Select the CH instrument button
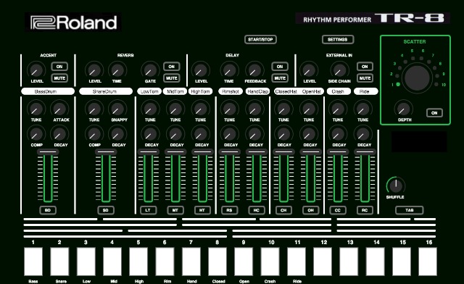 coord(283,210)
